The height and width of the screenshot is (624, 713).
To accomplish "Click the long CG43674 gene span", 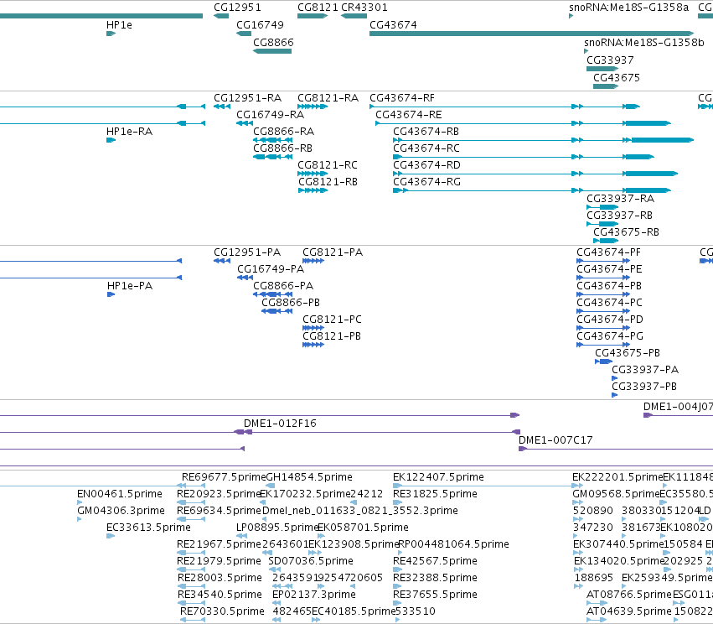I will [x=531, y=34].
